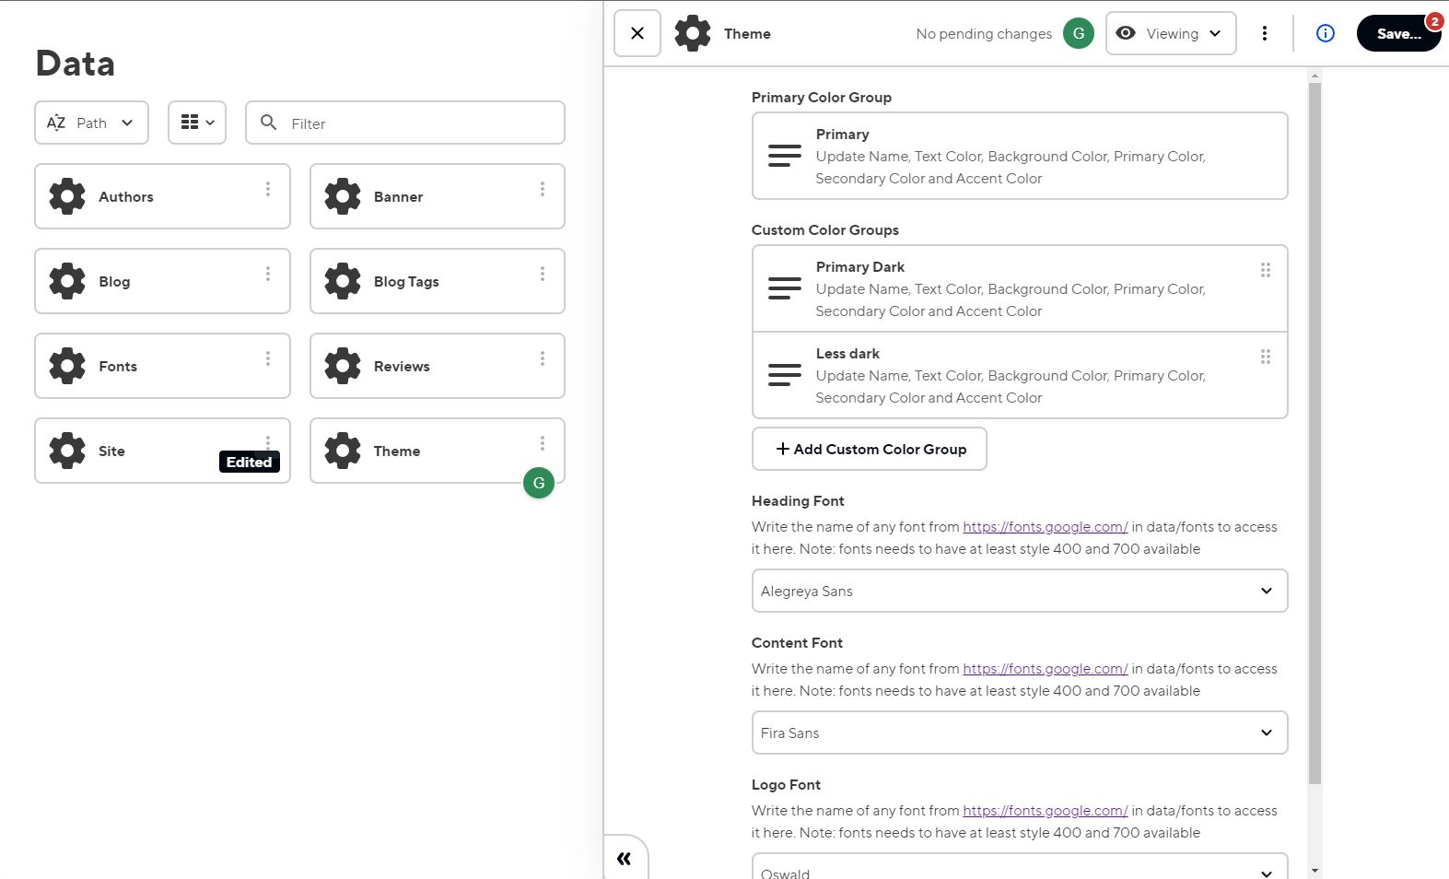Open the Banner card's three-dot menu
This screenshot has width=1449, height=879.
pyautogui.click(x=543, y=189)
